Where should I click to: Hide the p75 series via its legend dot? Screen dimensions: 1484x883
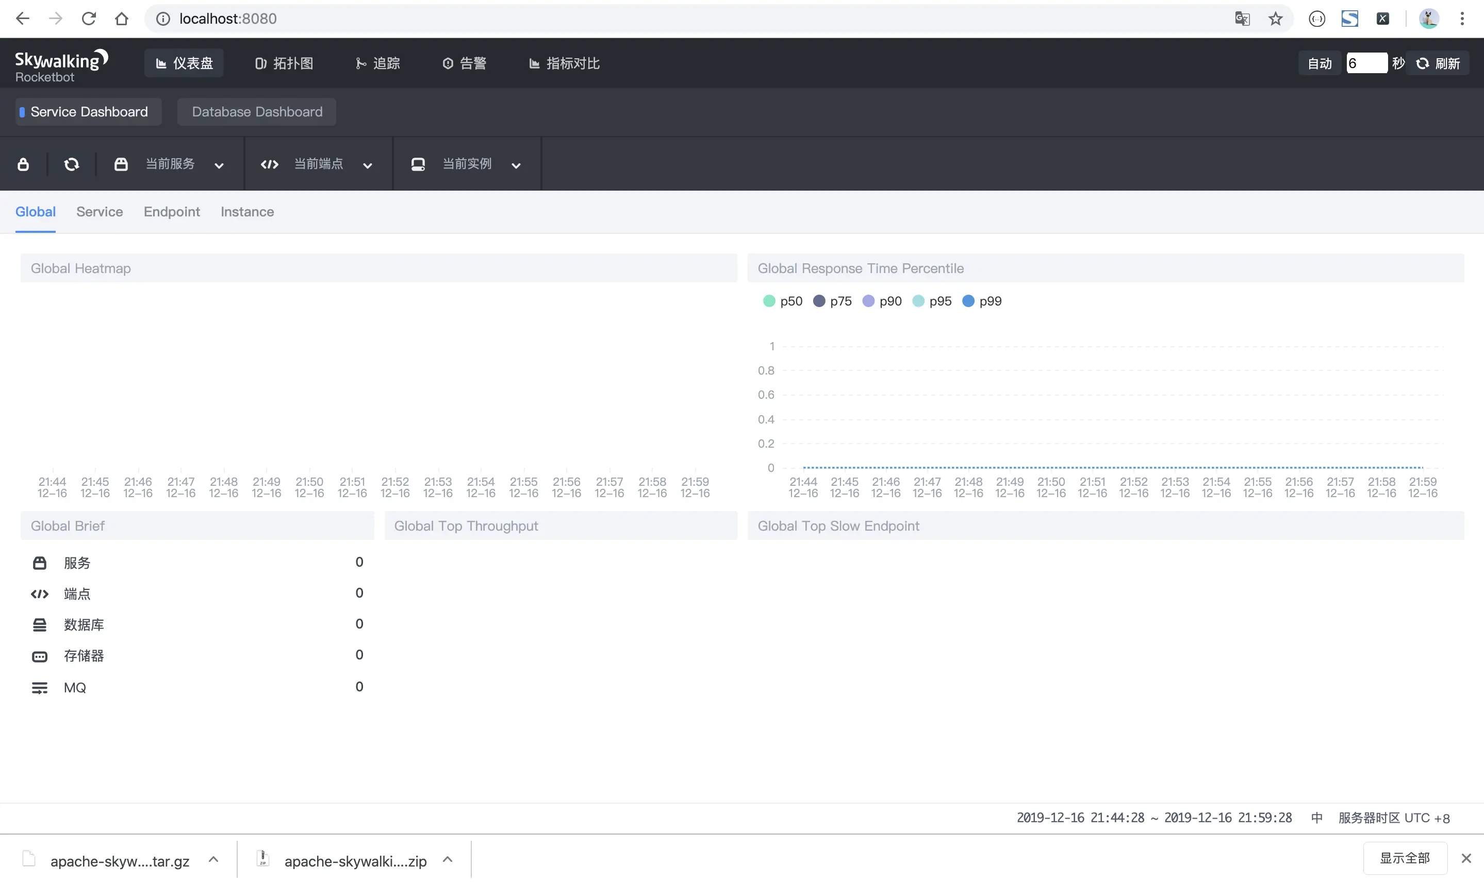tap(819, 301)
